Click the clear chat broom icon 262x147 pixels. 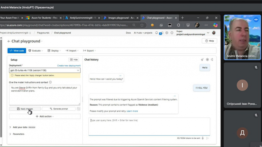point(202,60)
